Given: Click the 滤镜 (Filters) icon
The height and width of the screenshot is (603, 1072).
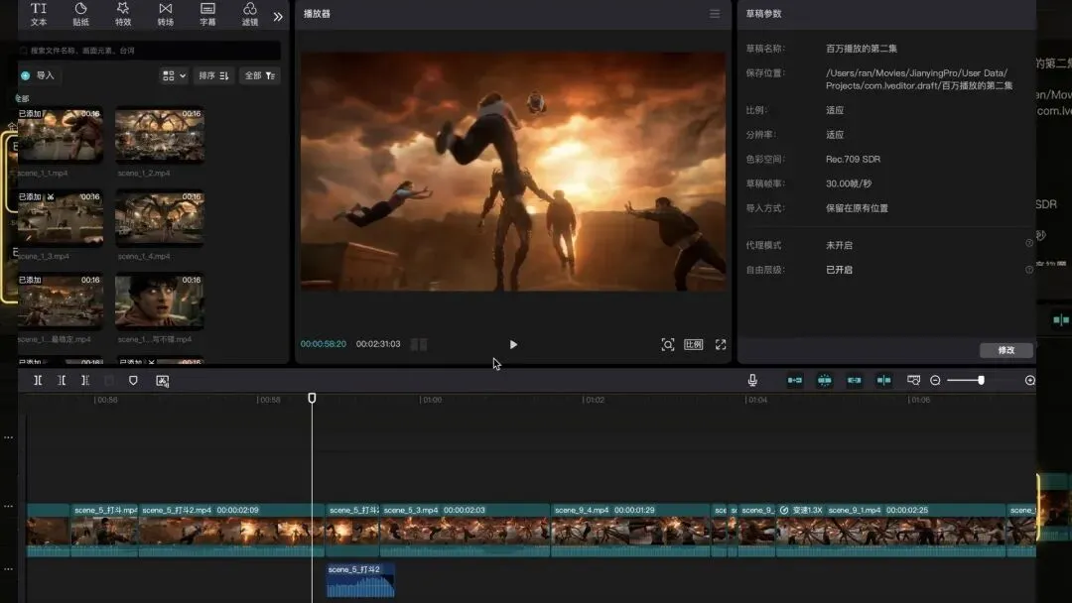Looking at the screenshot, I should [x=250, y=13].
